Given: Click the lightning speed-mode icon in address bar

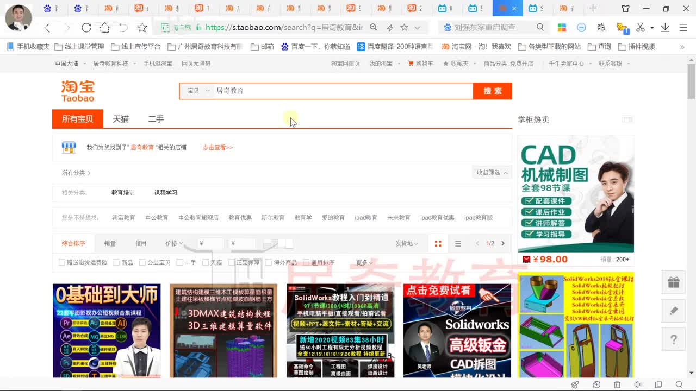Looking at the screenshot, I should [x=390, y=28].
